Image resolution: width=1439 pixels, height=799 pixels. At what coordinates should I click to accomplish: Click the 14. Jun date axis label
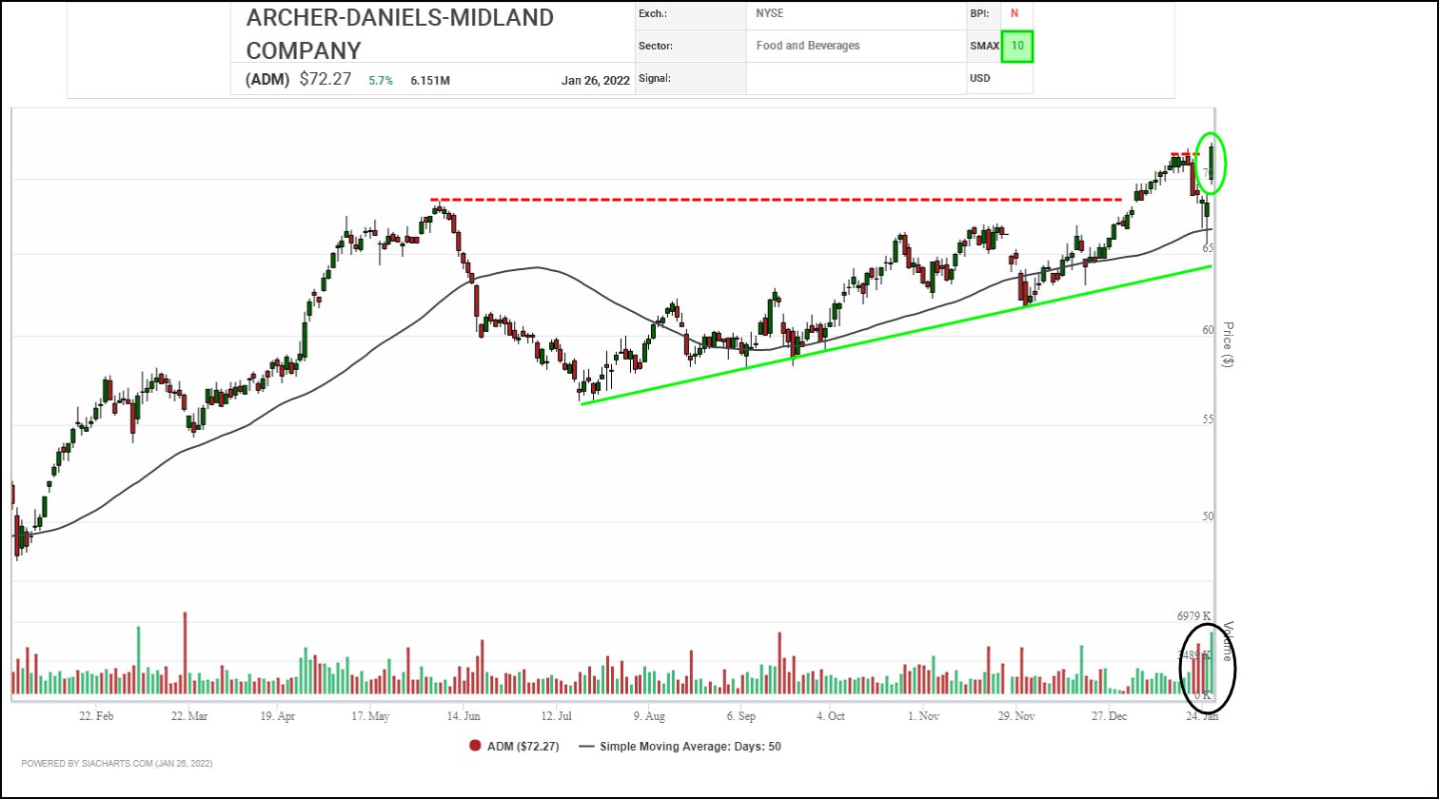pyautogui.click(x=462, y=715)
